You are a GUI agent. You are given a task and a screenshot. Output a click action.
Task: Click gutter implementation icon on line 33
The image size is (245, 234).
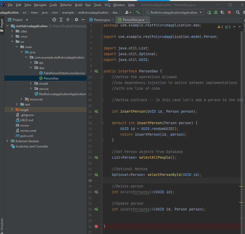(96, 209)
